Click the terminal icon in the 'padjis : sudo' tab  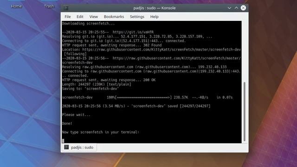pos(66,147)
